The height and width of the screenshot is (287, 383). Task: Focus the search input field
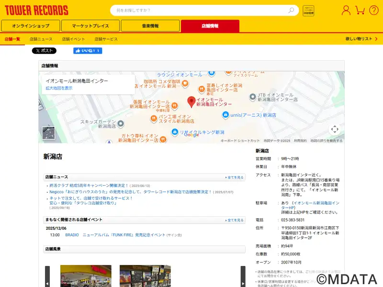coord(200,10)
